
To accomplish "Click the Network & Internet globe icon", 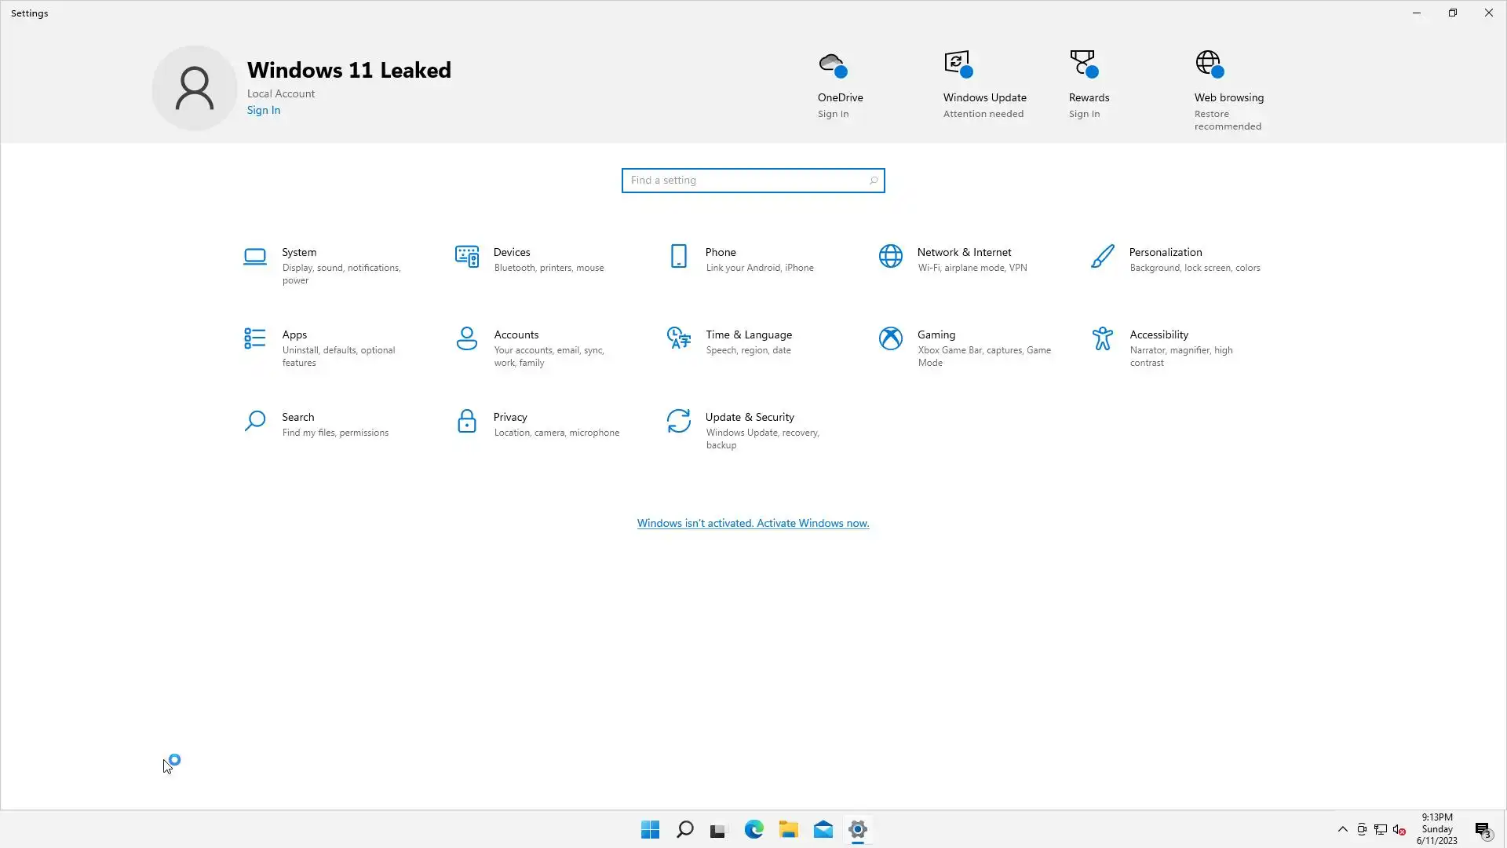I will (891, 257).
